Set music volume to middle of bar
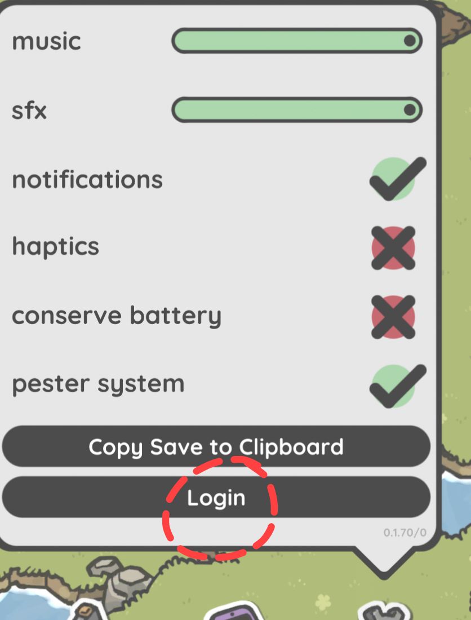471x620 pixels. click(x=297, y=41)
